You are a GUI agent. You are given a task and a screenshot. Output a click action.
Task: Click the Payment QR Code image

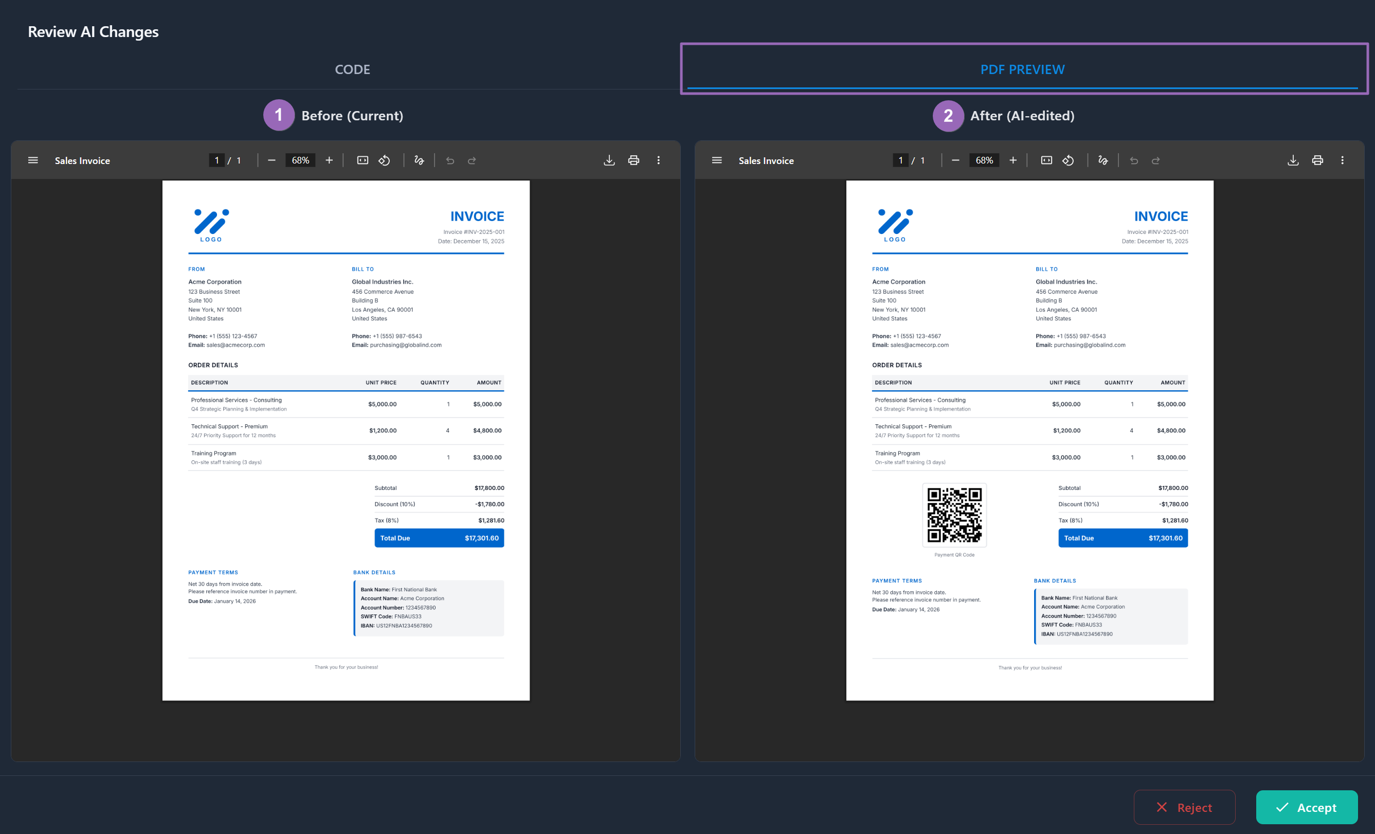pyautogui.click(x=954, y=515)
